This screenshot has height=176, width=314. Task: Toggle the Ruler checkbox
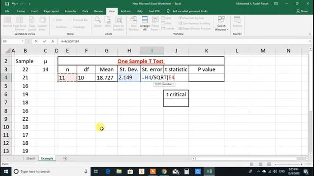click(53, 20)
